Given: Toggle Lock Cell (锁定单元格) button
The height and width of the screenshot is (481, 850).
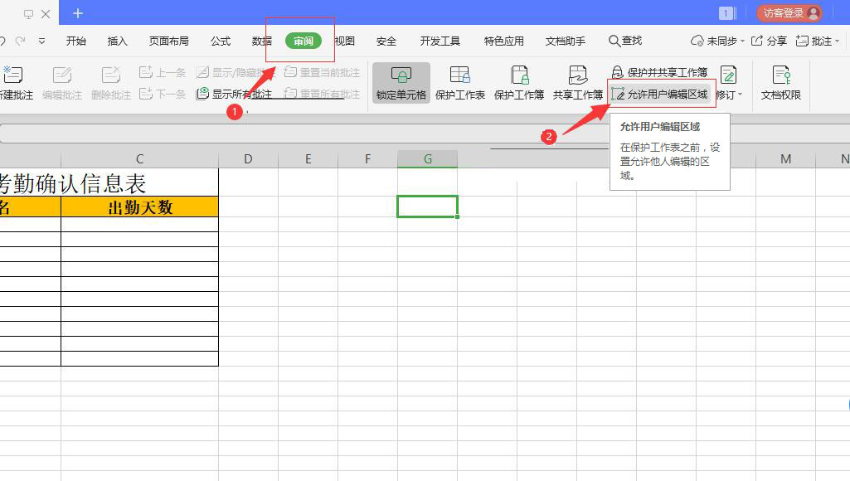Looking at the screenshot, I should (401, 82).
